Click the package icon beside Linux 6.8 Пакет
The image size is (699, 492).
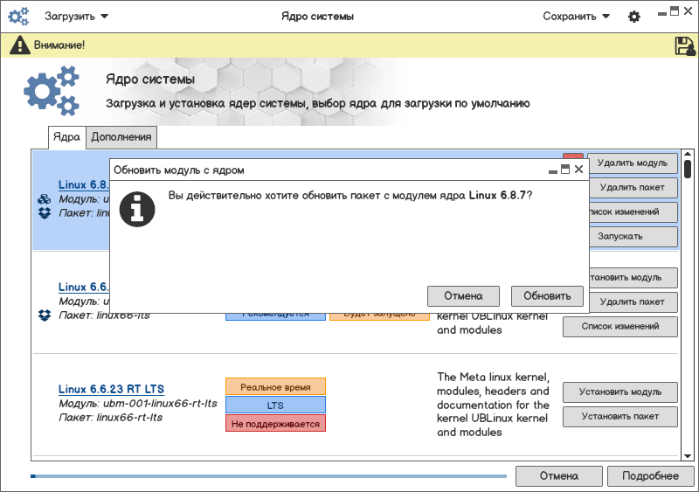(45, 213)
